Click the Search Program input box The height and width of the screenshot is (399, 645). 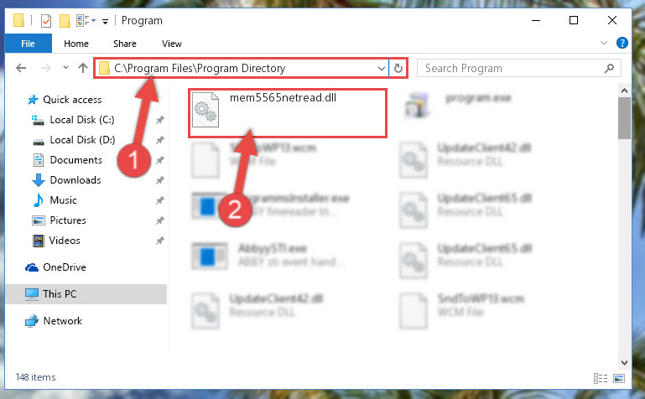click(x=512, y=68)
